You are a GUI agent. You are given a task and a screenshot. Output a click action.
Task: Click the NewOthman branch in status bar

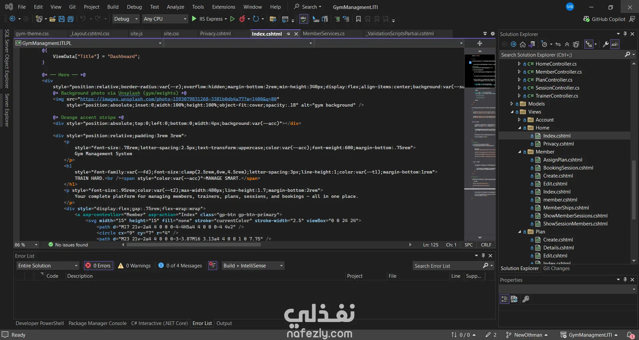[x=527, y=335]
